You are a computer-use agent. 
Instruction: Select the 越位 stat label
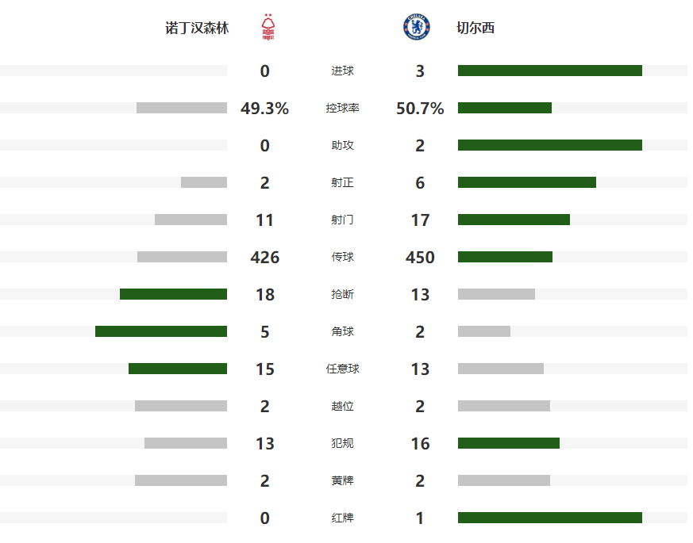tap(343, 406)
